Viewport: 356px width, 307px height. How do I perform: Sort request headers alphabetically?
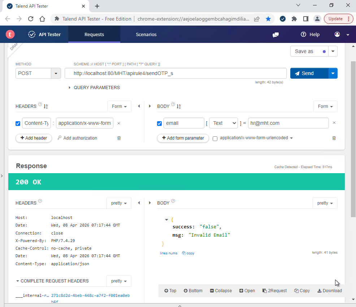[x=45, y=106]
